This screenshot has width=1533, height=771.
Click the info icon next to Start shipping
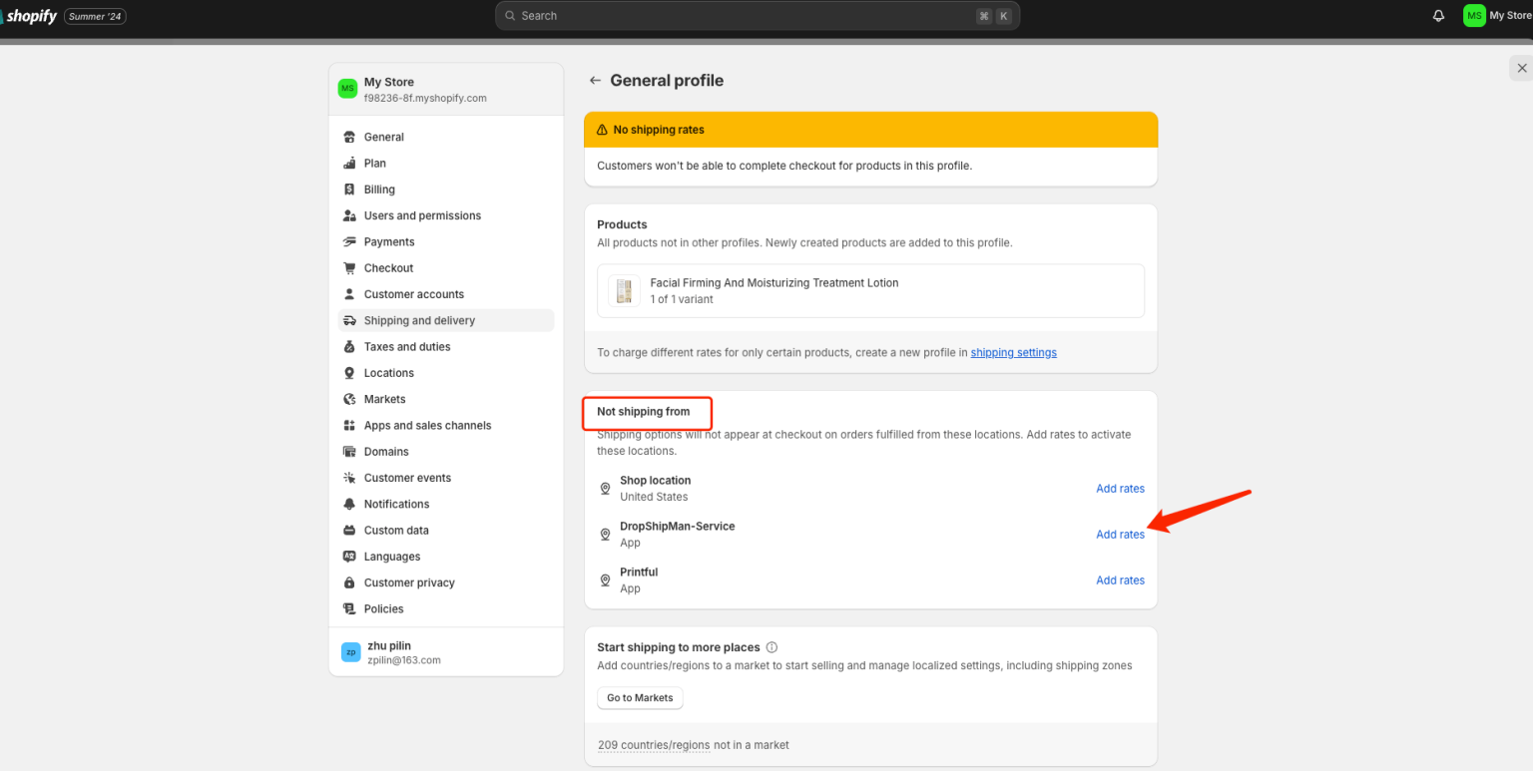point(771,647)
